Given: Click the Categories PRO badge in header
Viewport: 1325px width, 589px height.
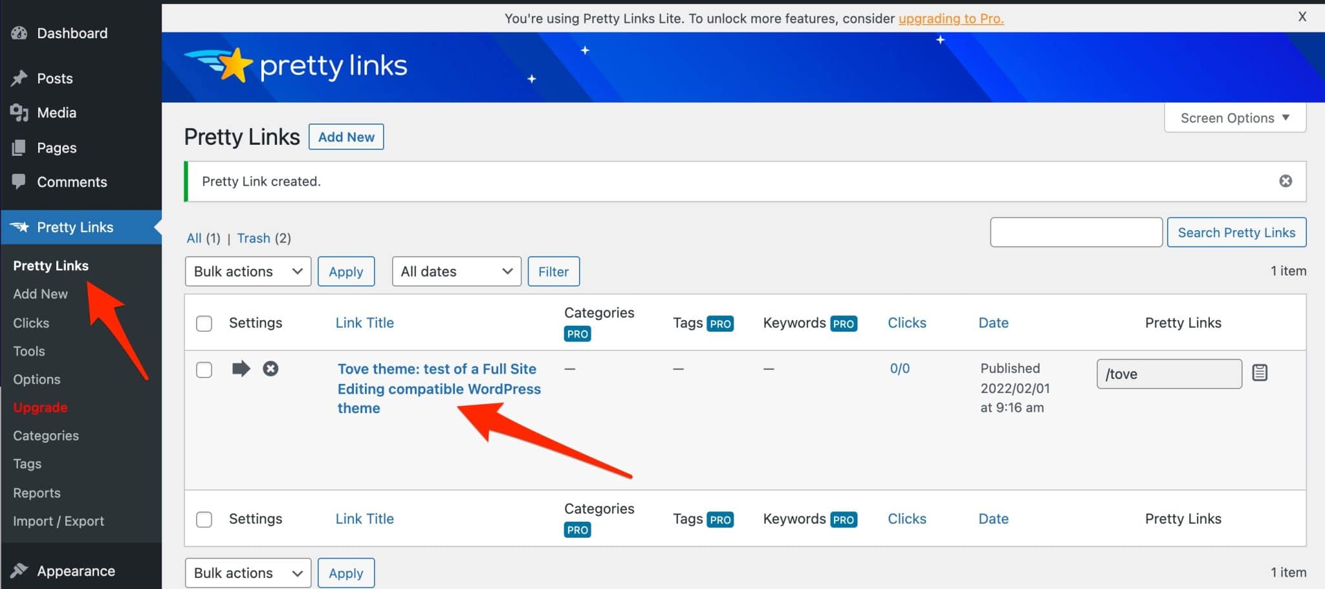Looking at the screenshot, I should pyautogui.click(x=577, y=334).
